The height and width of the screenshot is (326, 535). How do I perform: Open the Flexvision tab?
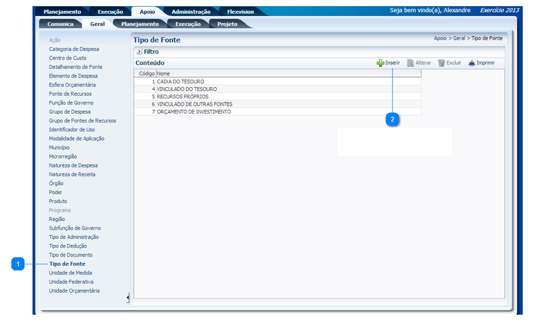pyautogui.click(x=239, y=11)
